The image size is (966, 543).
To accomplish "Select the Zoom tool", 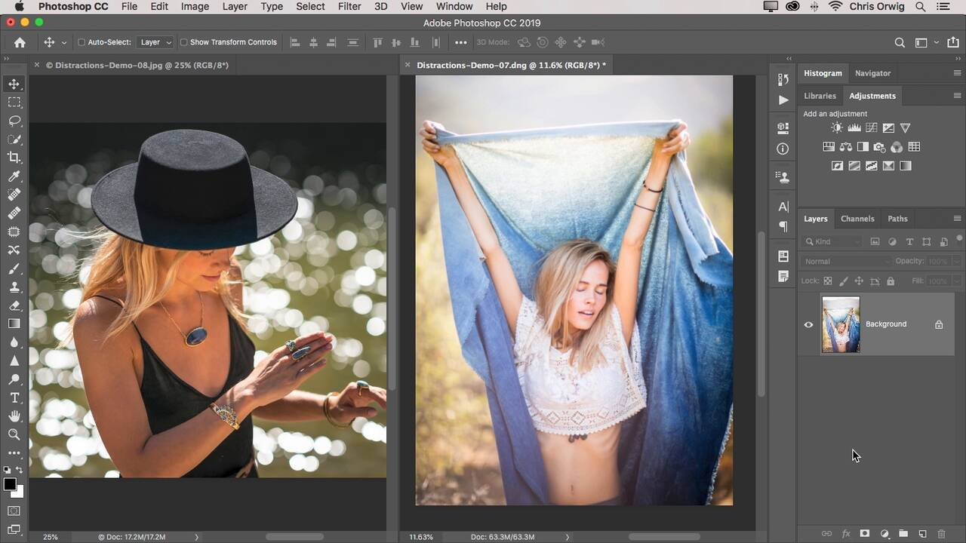I will coord(14,434).
